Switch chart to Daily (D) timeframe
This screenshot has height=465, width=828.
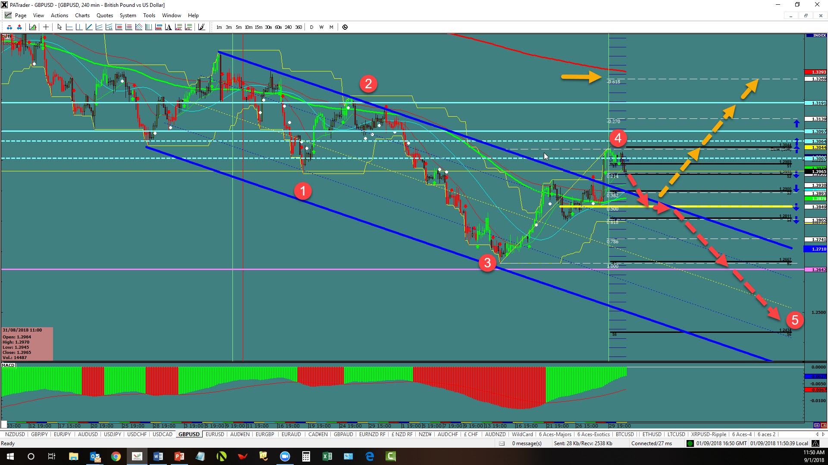pos(311,27)
